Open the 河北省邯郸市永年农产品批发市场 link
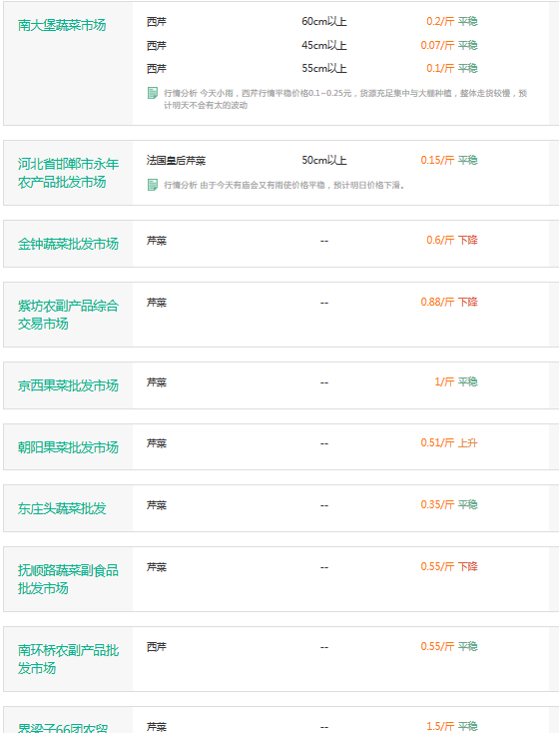Image resolution: width=559 pixels, height=733 pixels. pyautogui.click(x=68, y=173)
